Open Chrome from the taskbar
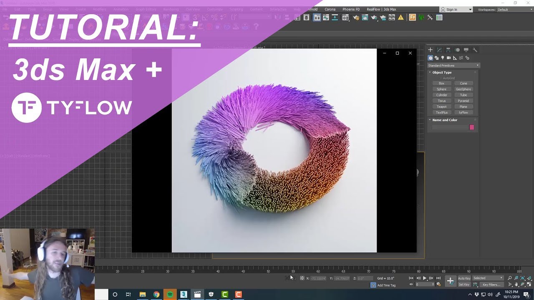This screenshot has width=534, height=300. pos(156,294)
